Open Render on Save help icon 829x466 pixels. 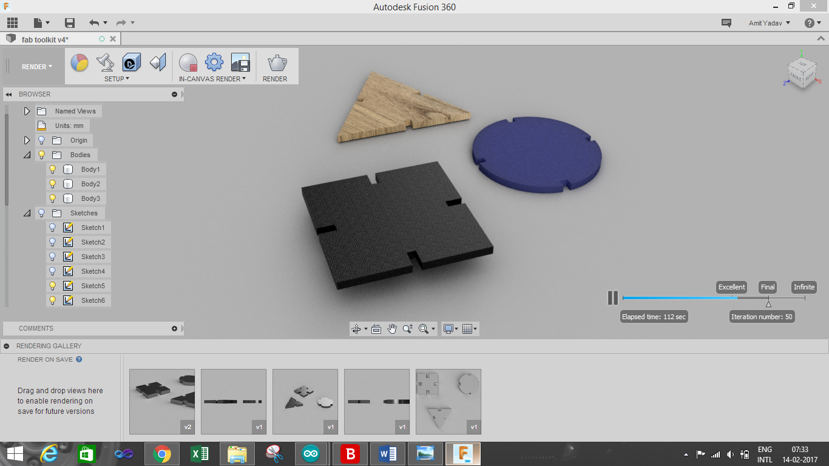point(79,359)
